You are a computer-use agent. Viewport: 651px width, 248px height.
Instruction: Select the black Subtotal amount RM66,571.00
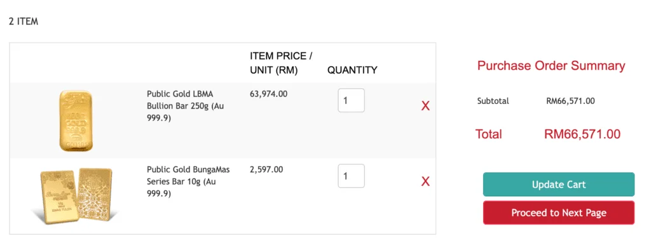click(570, 101)
